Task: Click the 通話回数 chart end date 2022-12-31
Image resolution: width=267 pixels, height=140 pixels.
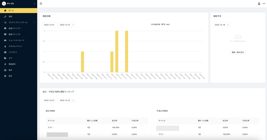Action: click(65, 25)
